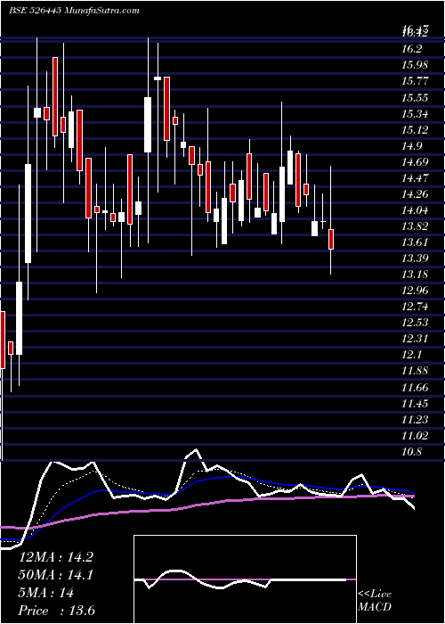445x624 pixels.
Task: Click inside the Live MACD inset chart
Action: point(245,579)
